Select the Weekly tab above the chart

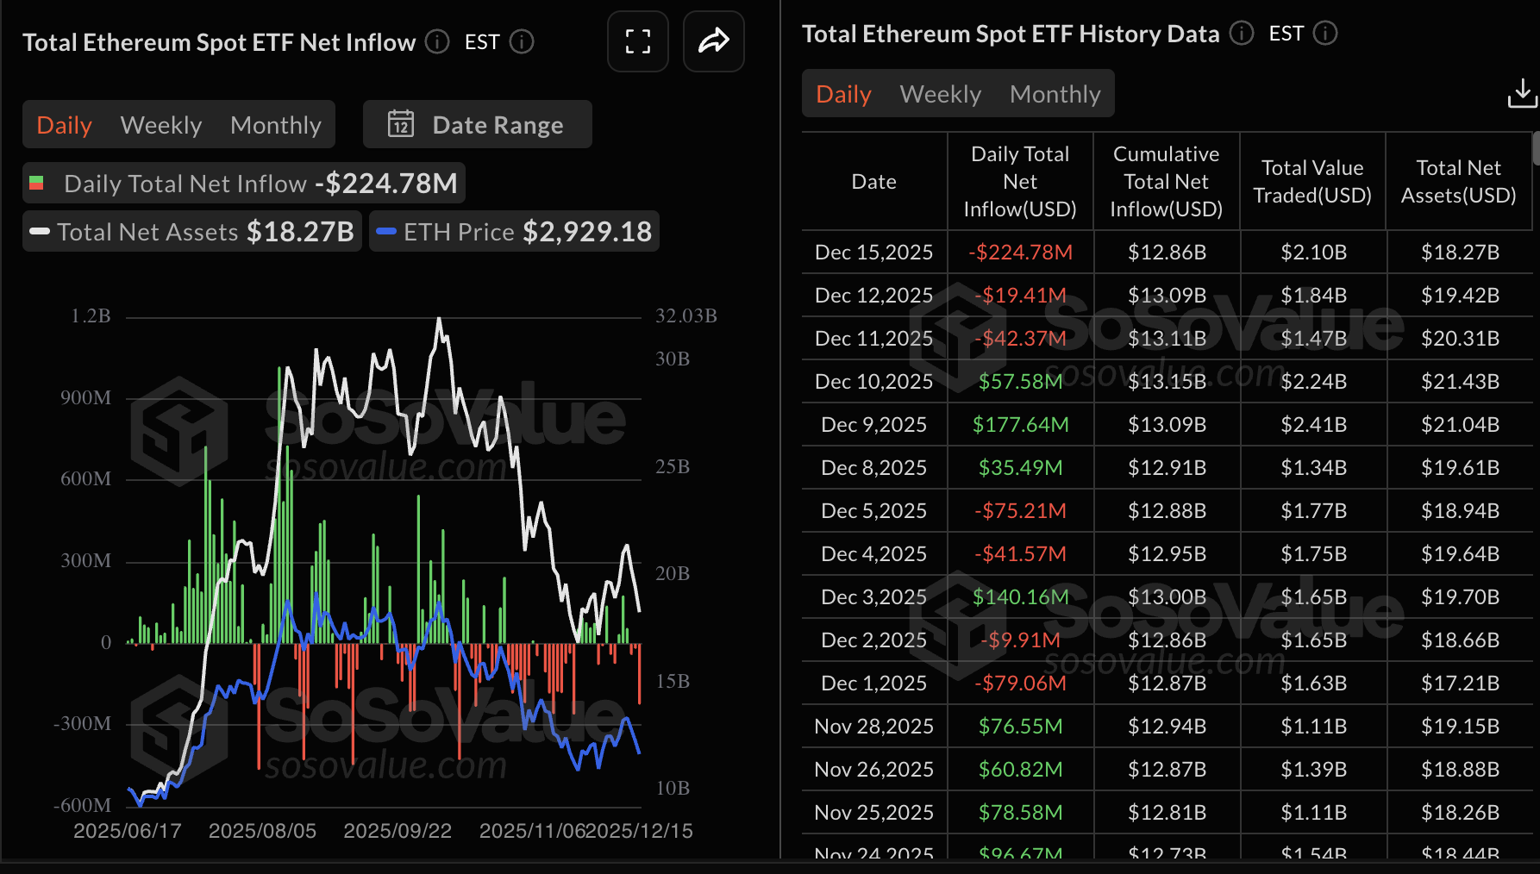point(160,124)
